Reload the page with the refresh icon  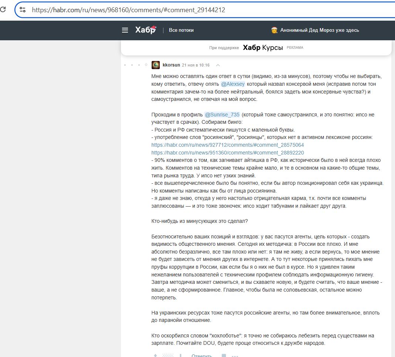pos(4,10)
